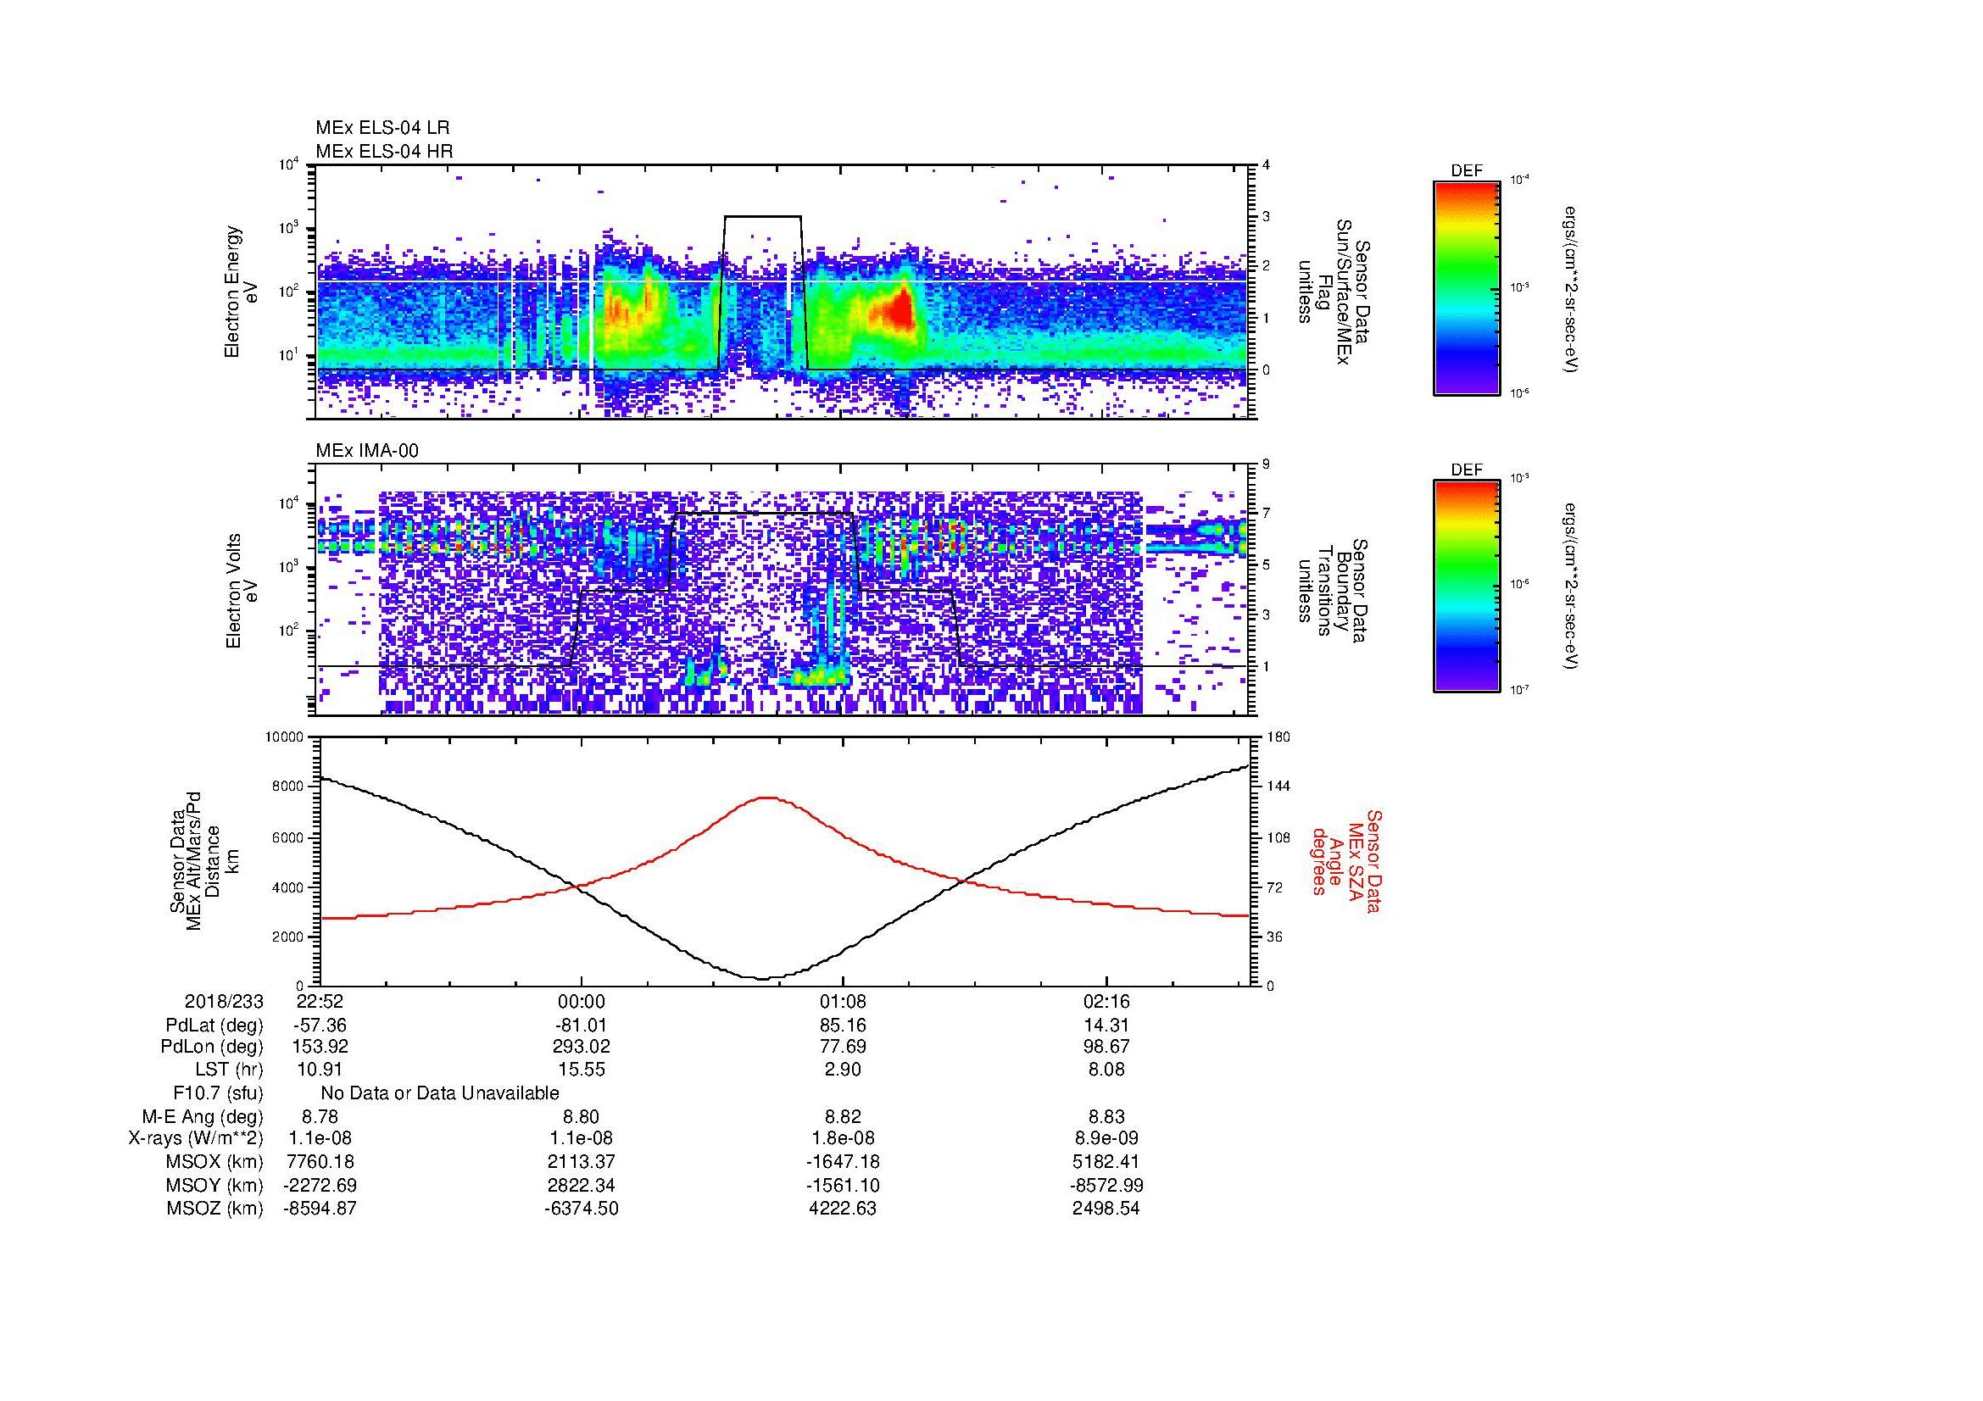
Task: Click the 'PdLon (deg)' row label
Action: 212,1047
